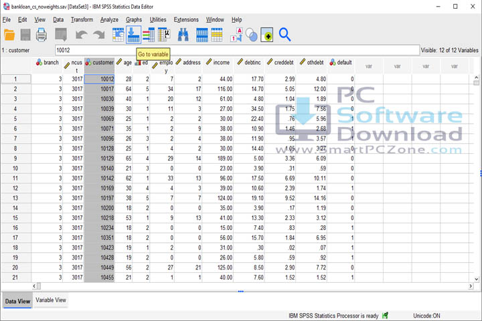
Task: Select the row 21 header
Action: [x=15, y=278]
